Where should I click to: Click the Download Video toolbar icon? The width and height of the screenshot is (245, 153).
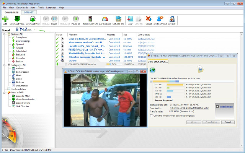click(17, 19)
